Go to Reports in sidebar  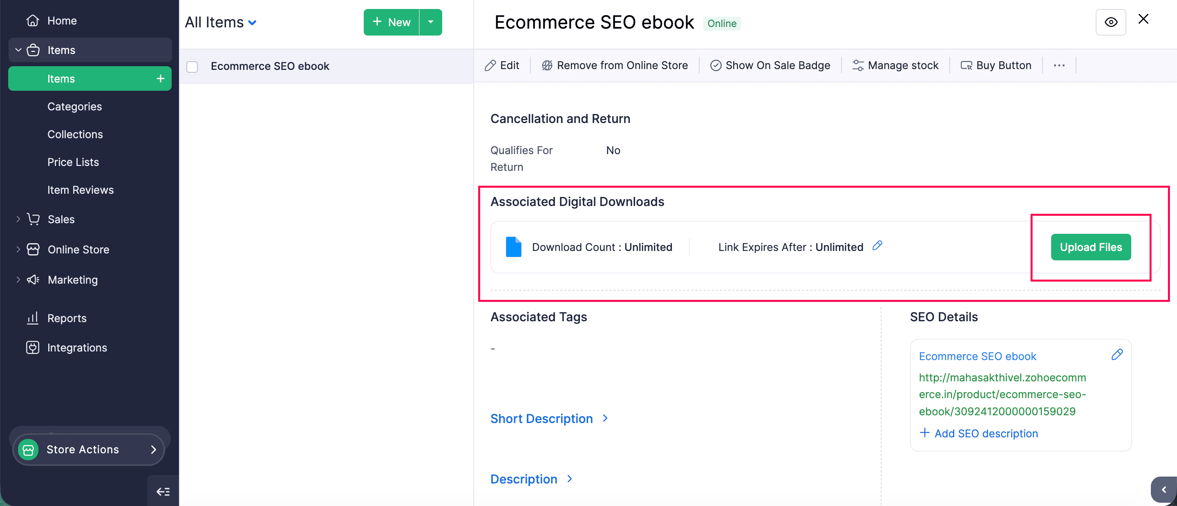(x=67, y=318)
